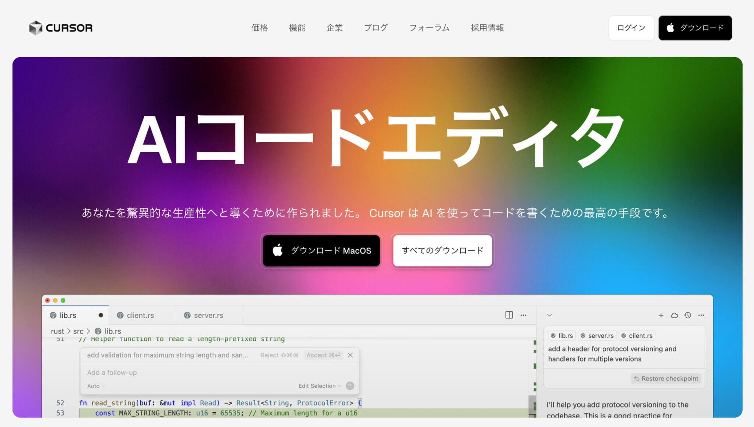Image resolution: width=754 pixels, height=427 pixels.
Task: Click ダウンロード MacOS hero button
Action: pyautogui.click(x=321, y=250)
